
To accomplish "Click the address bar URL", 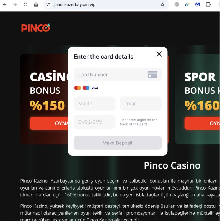I will (x=75, y=4).
